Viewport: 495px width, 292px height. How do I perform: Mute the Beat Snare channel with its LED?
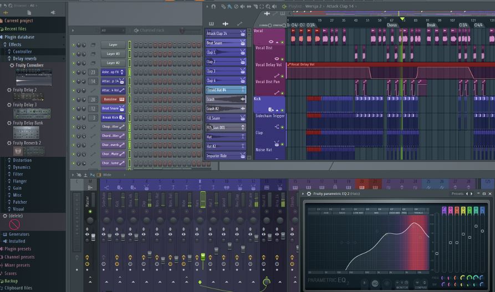74,109
